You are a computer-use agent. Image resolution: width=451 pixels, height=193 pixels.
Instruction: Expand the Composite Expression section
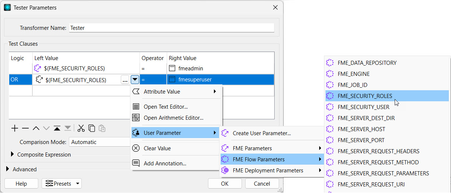13,155
